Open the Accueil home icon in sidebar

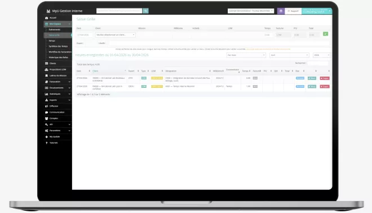(46, 18)
